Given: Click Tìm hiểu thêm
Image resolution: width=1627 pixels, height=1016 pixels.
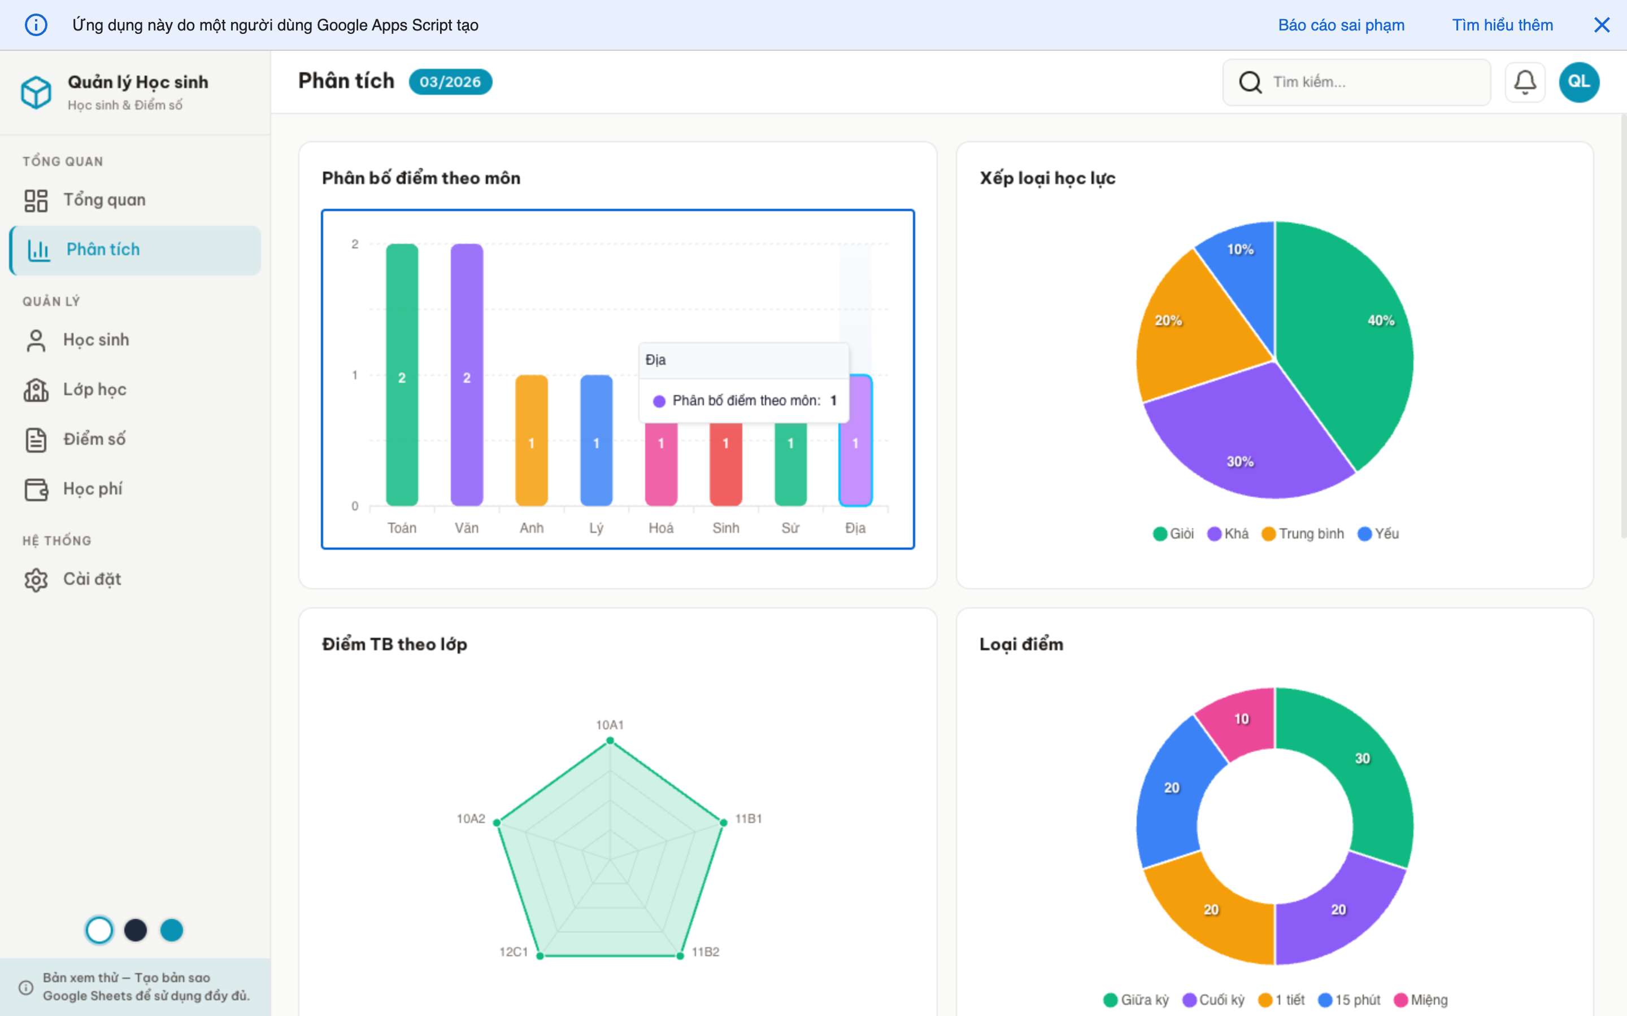Looking at the screenshot, I should tap(1503, 25).
